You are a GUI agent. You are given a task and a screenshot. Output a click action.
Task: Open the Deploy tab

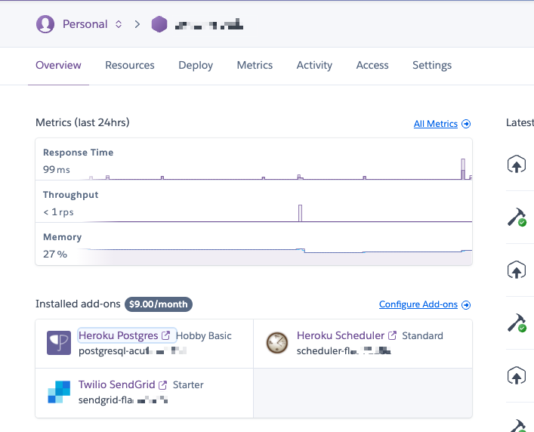tap(196, 65)
